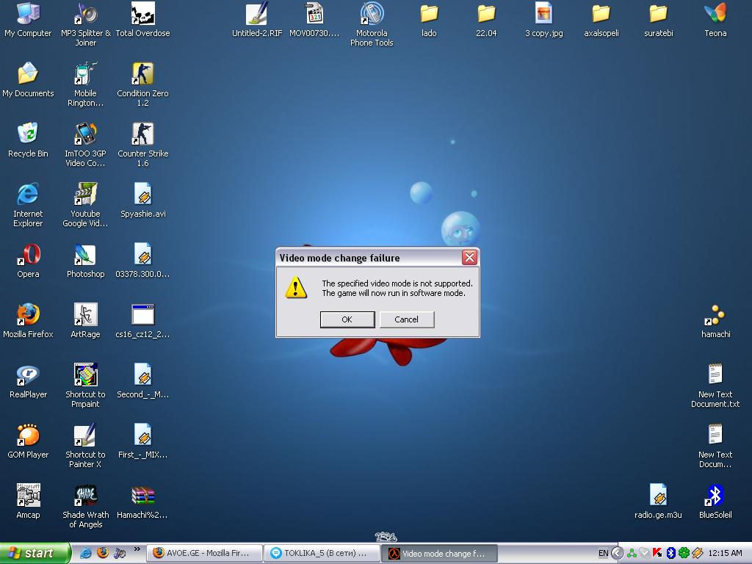Viewport: 752px width, 564px height.
Task: Select Shortcut to Pmpaint icon
Action: pos(85,386)
